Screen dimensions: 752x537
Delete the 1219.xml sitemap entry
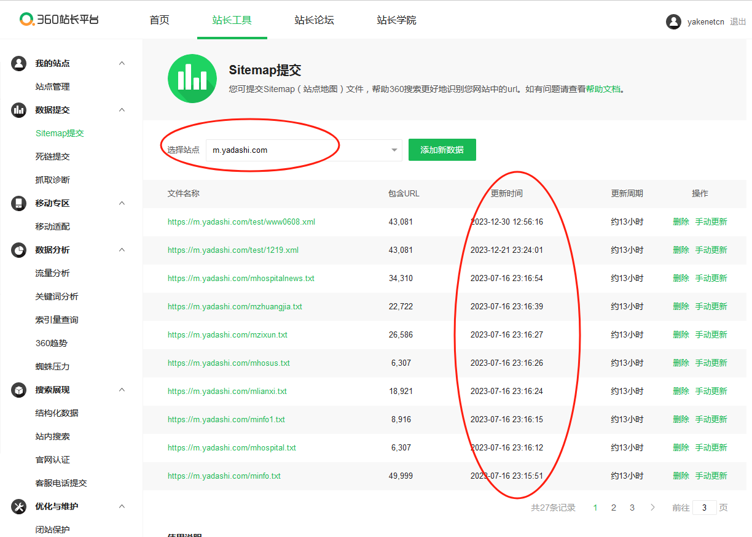(x=681, y=250)
